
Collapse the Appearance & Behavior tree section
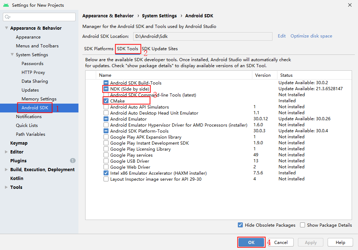point(7,28)
